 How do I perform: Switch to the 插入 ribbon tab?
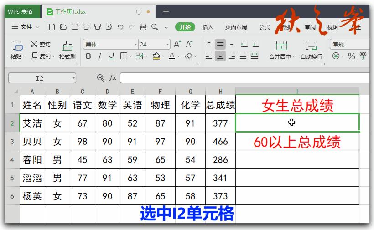click(208, 27)
